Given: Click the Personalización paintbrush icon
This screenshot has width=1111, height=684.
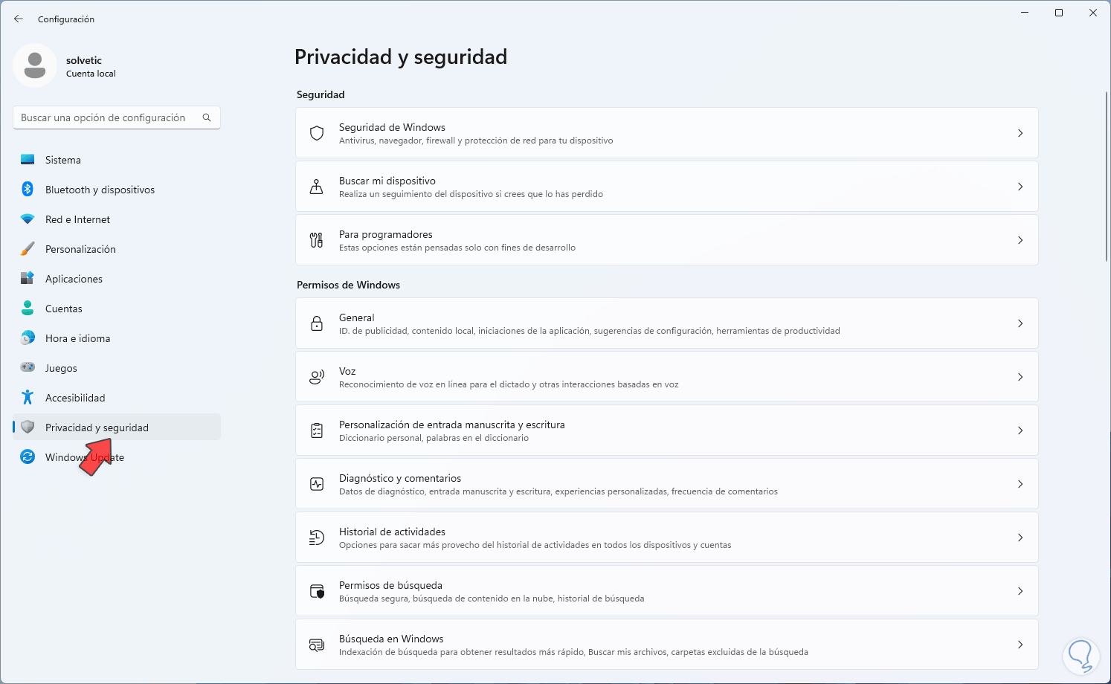Looking at the screenshot, I should [x=28, y=249].
